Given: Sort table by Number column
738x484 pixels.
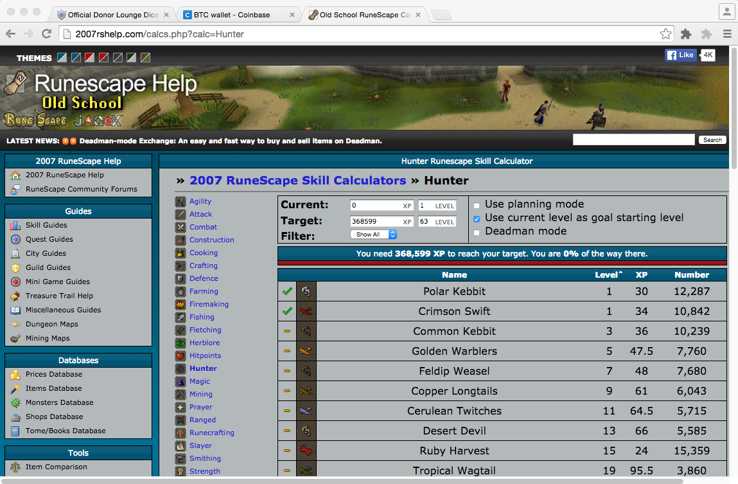Looking at the screenshot, I should point(691,275).
